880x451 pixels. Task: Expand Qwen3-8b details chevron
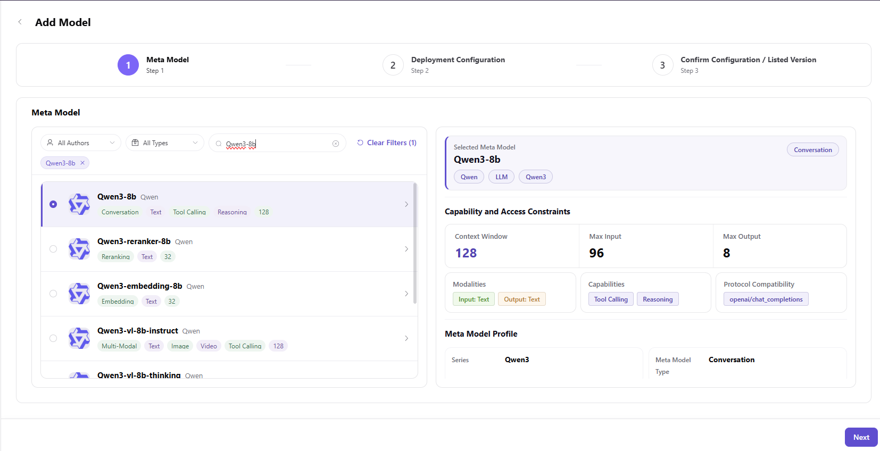pos(406,204)
